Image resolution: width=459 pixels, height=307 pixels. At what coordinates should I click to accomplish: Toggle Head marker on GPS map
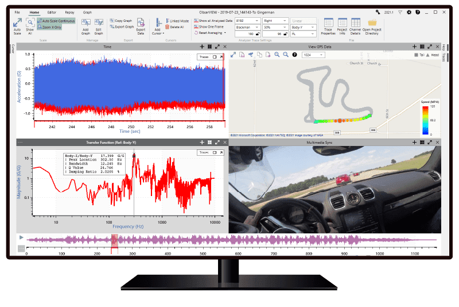click(433, 55)
